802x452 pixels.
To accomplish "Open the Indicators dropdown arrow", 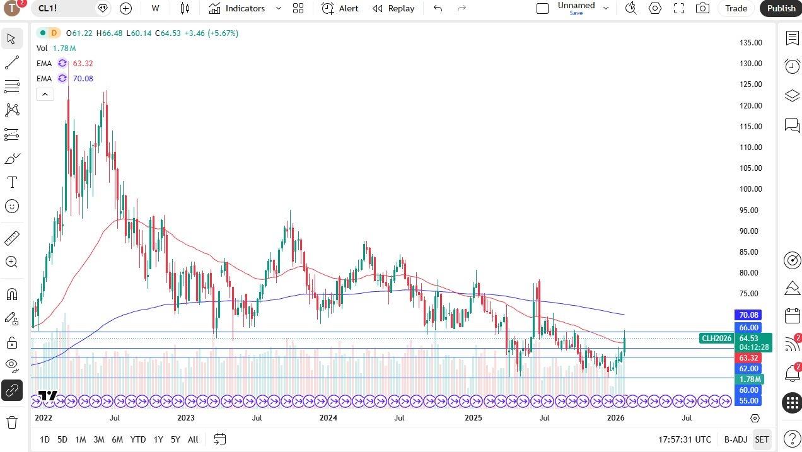I will pos(278,8).
